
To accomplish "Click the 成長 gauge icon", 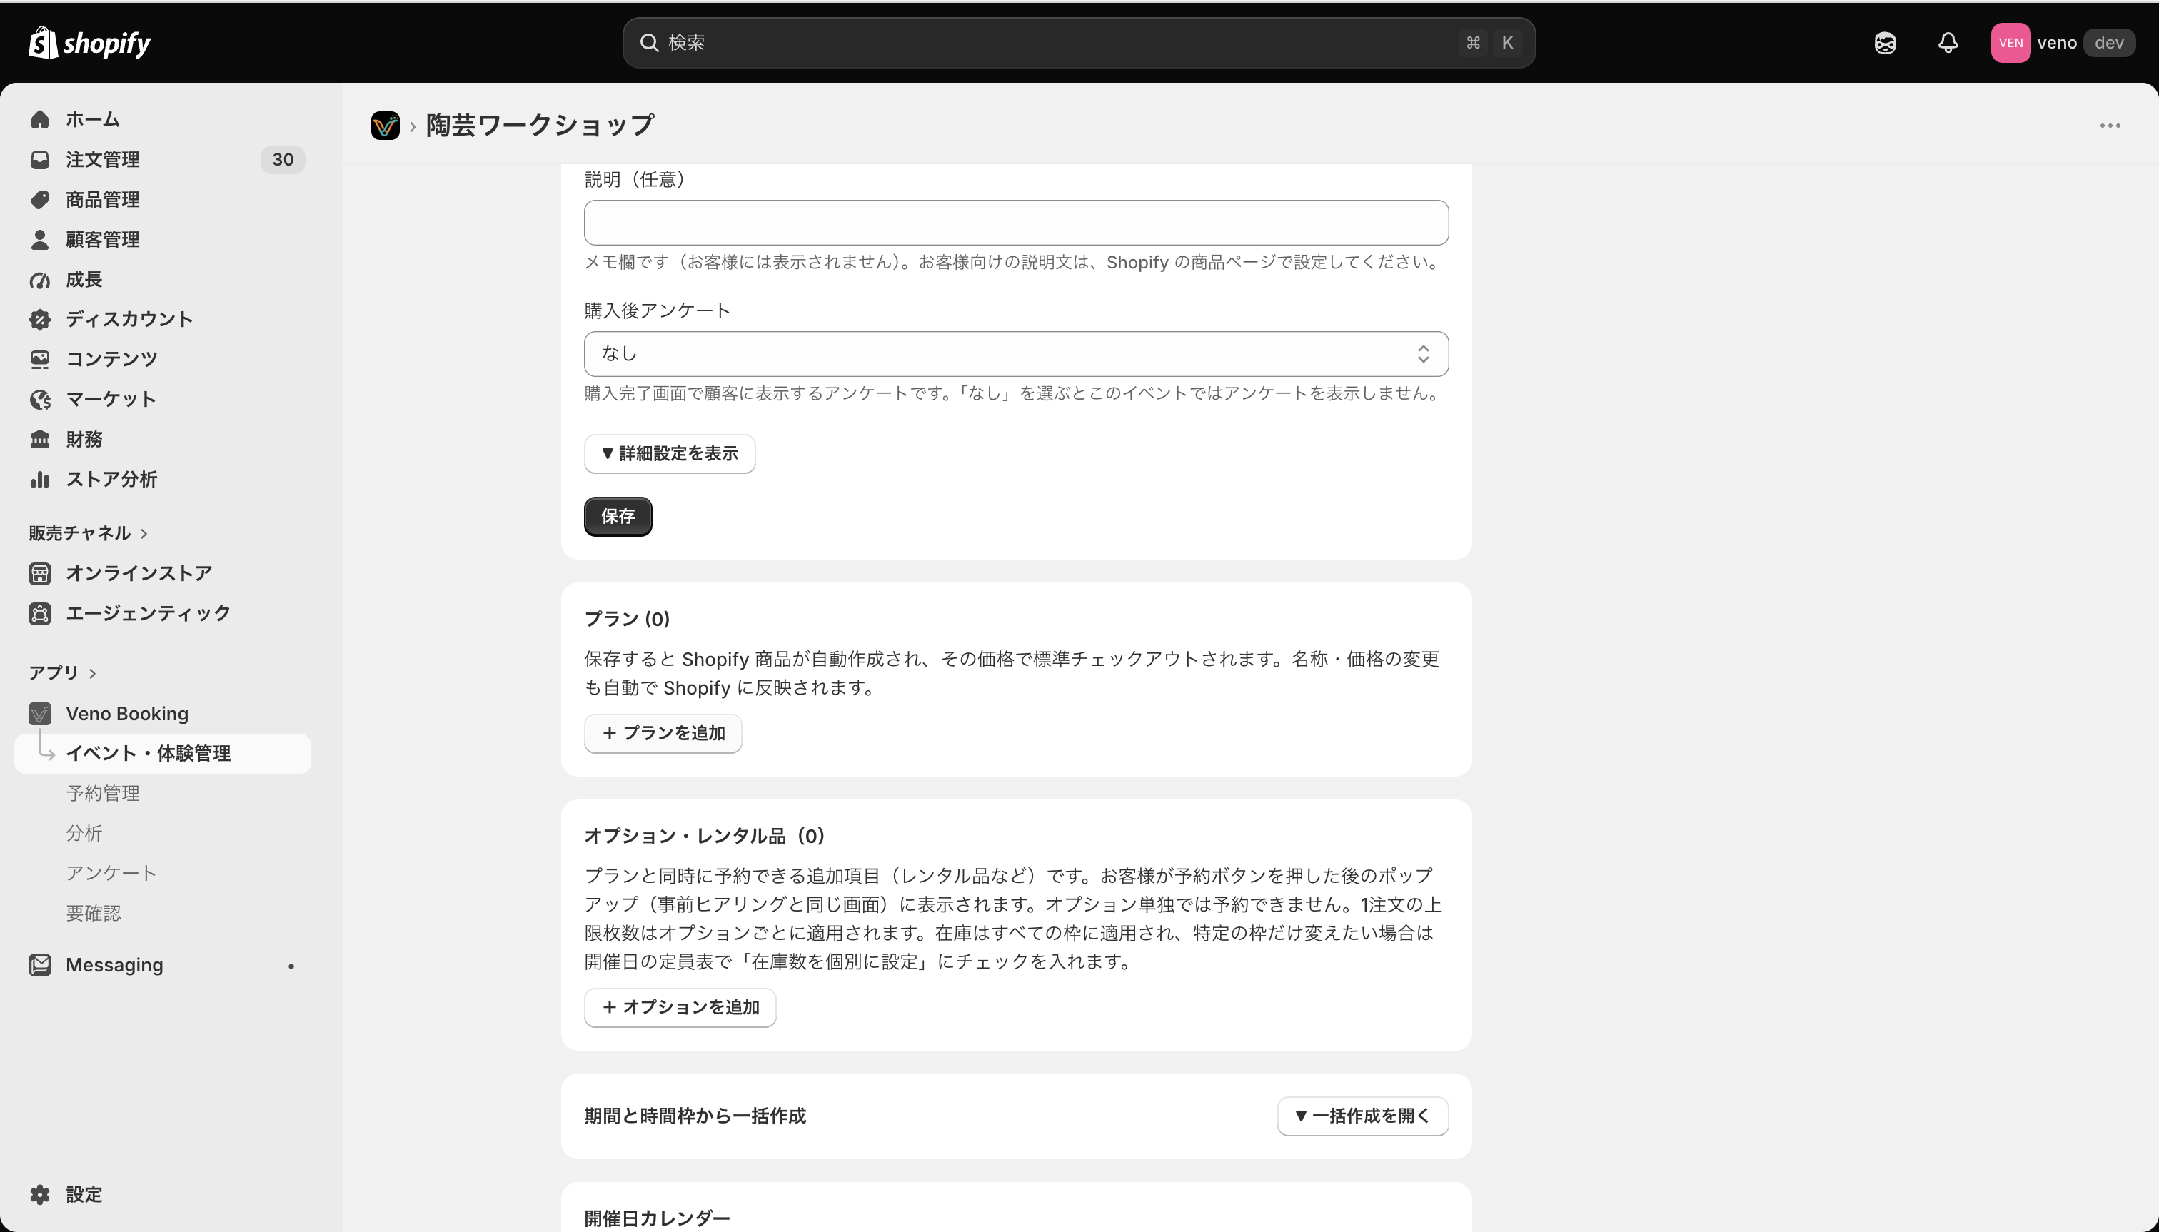I will (40, 279).
